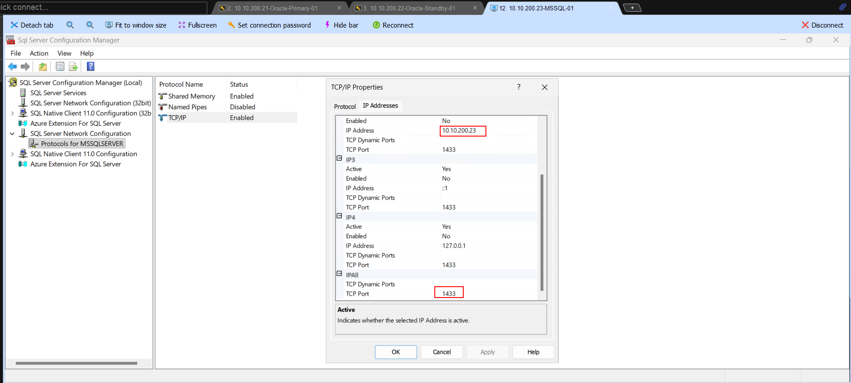851x383 pixels.
Task: Collapse the IP3 section
Action: 339,159
